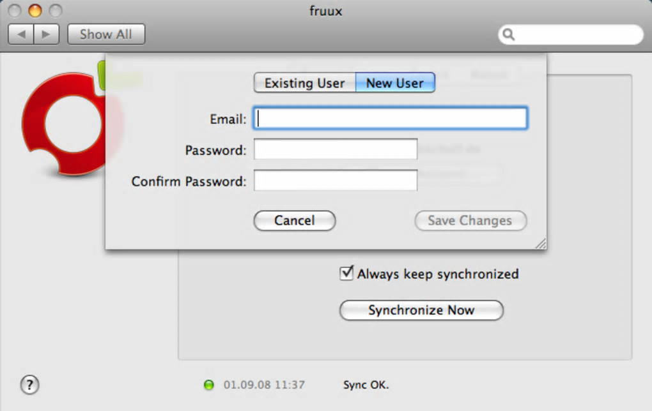Image resolution: width=652 pixels, height=411 pixels.
Task: Click the magnifier icon in the search box
Action: pos(509,34)
